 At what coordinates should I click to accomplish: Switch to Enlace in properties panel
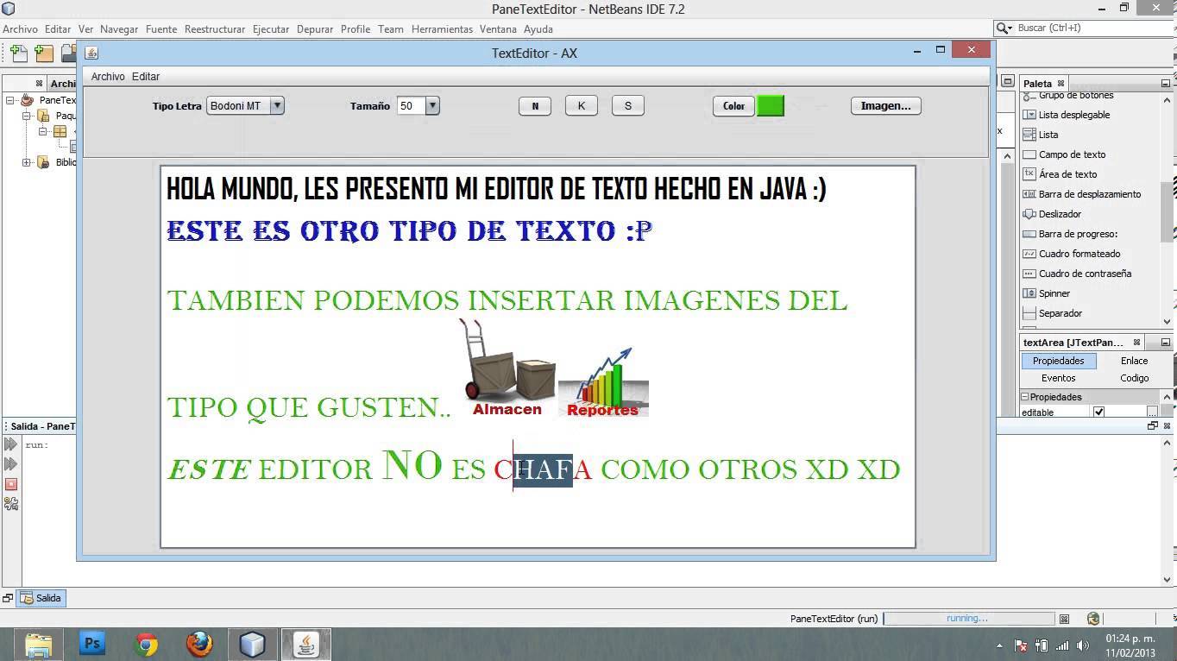(x=1135, y=361)
